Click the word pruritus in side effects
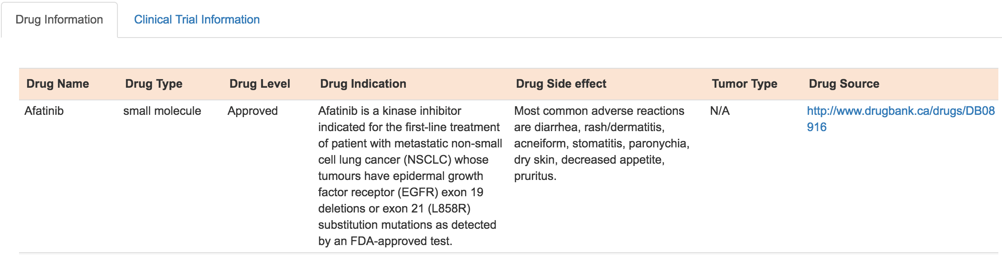Image resolution: width=1002 pixels, height=255 pixels. 535,176
